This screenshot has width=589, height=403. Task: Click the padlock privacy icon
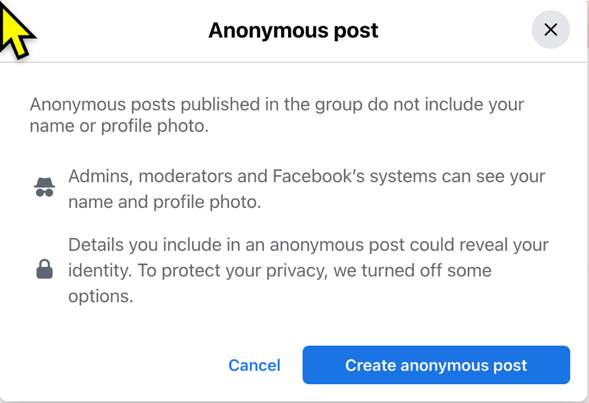[44, 269]
